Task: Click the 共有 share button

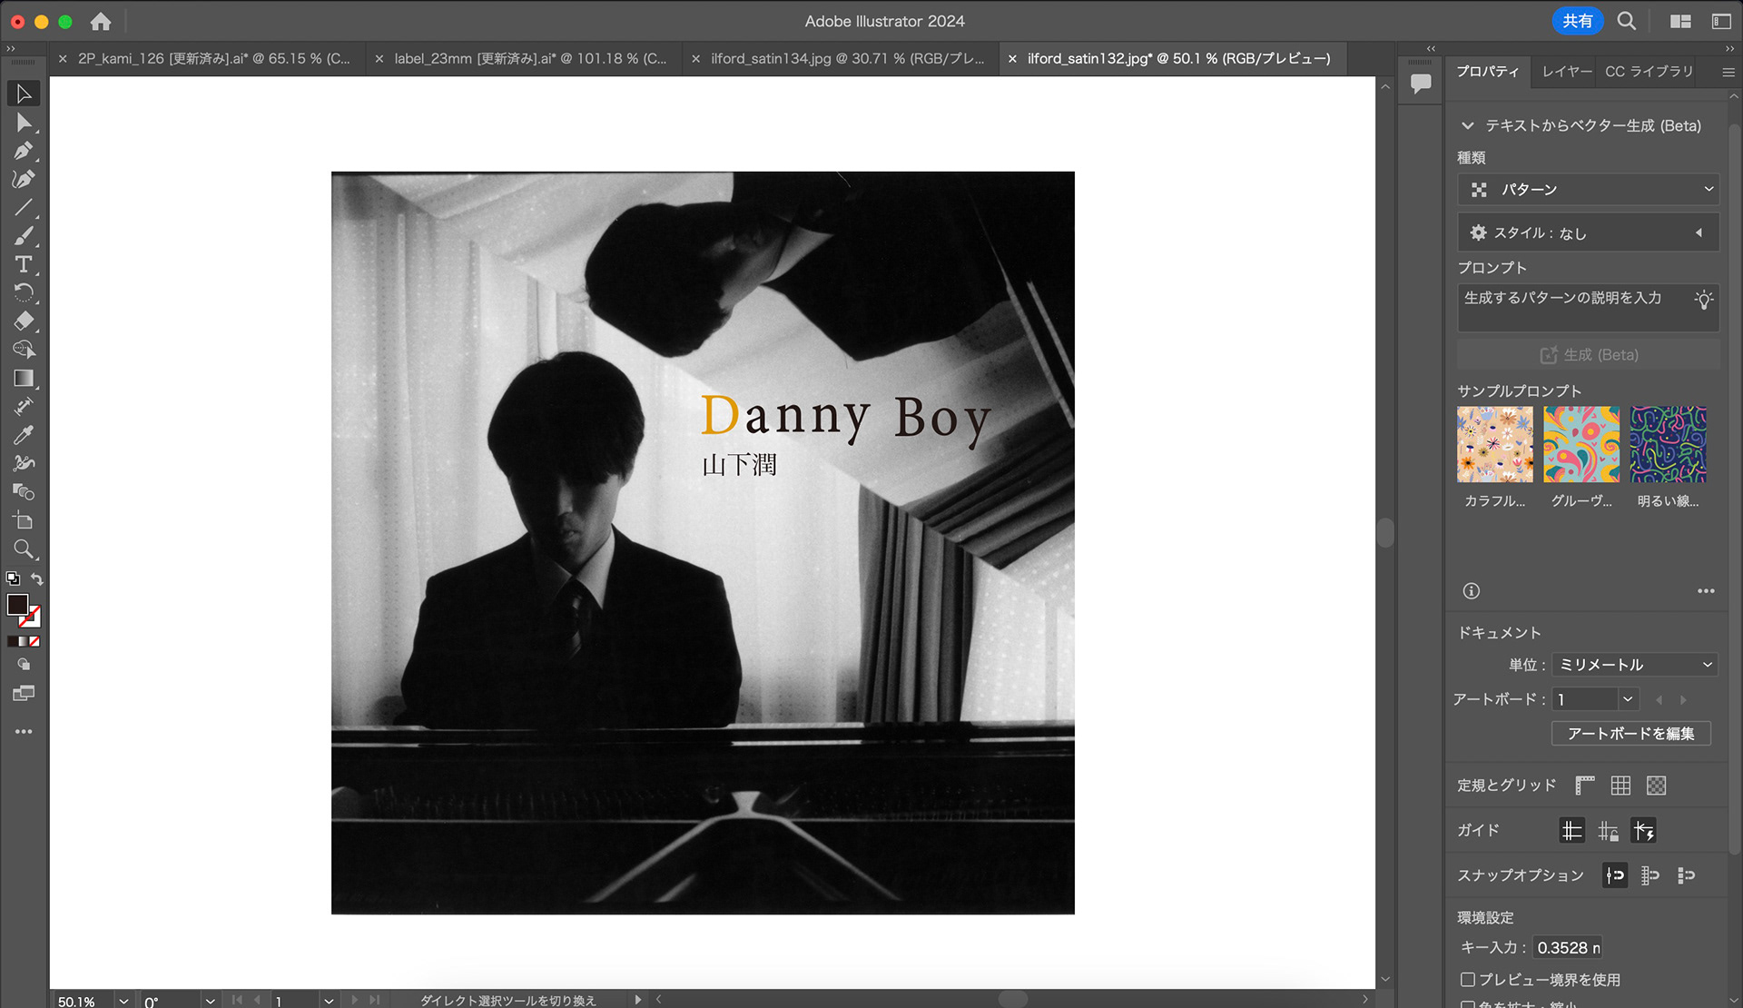Action: (x=1577, y=21)
